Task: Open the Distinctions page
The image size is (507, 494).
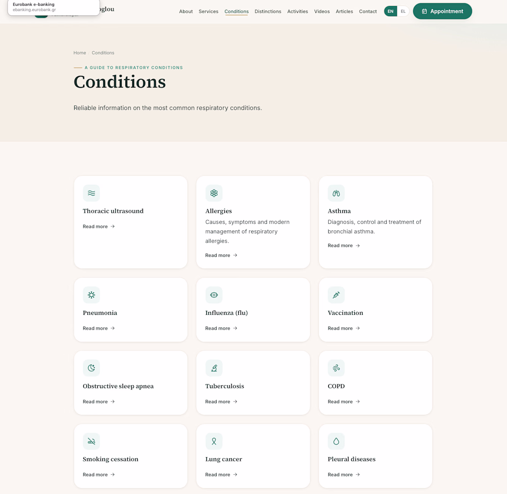Action: pos(268,12)
